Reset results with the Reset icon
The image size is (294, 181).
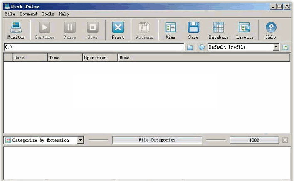118,30
